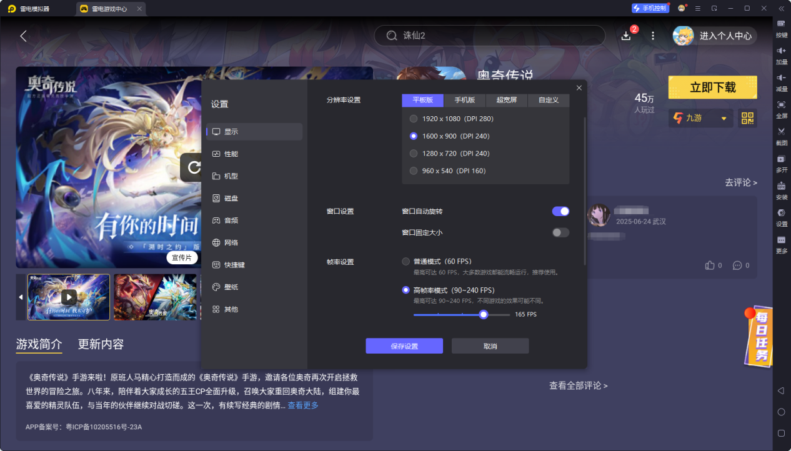Switch to the 手机版 resolution tab
The width and height of the screenshot is (791, 451).
pyautogui.click(x=464, y=100)
